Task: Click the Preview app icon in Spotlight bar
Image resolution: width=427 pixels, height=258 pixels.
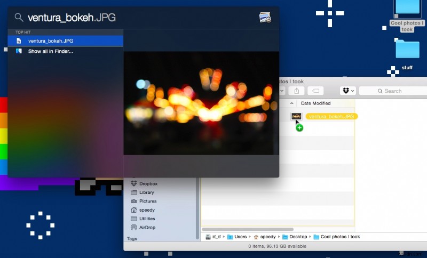Action: [x=265, y=18]
